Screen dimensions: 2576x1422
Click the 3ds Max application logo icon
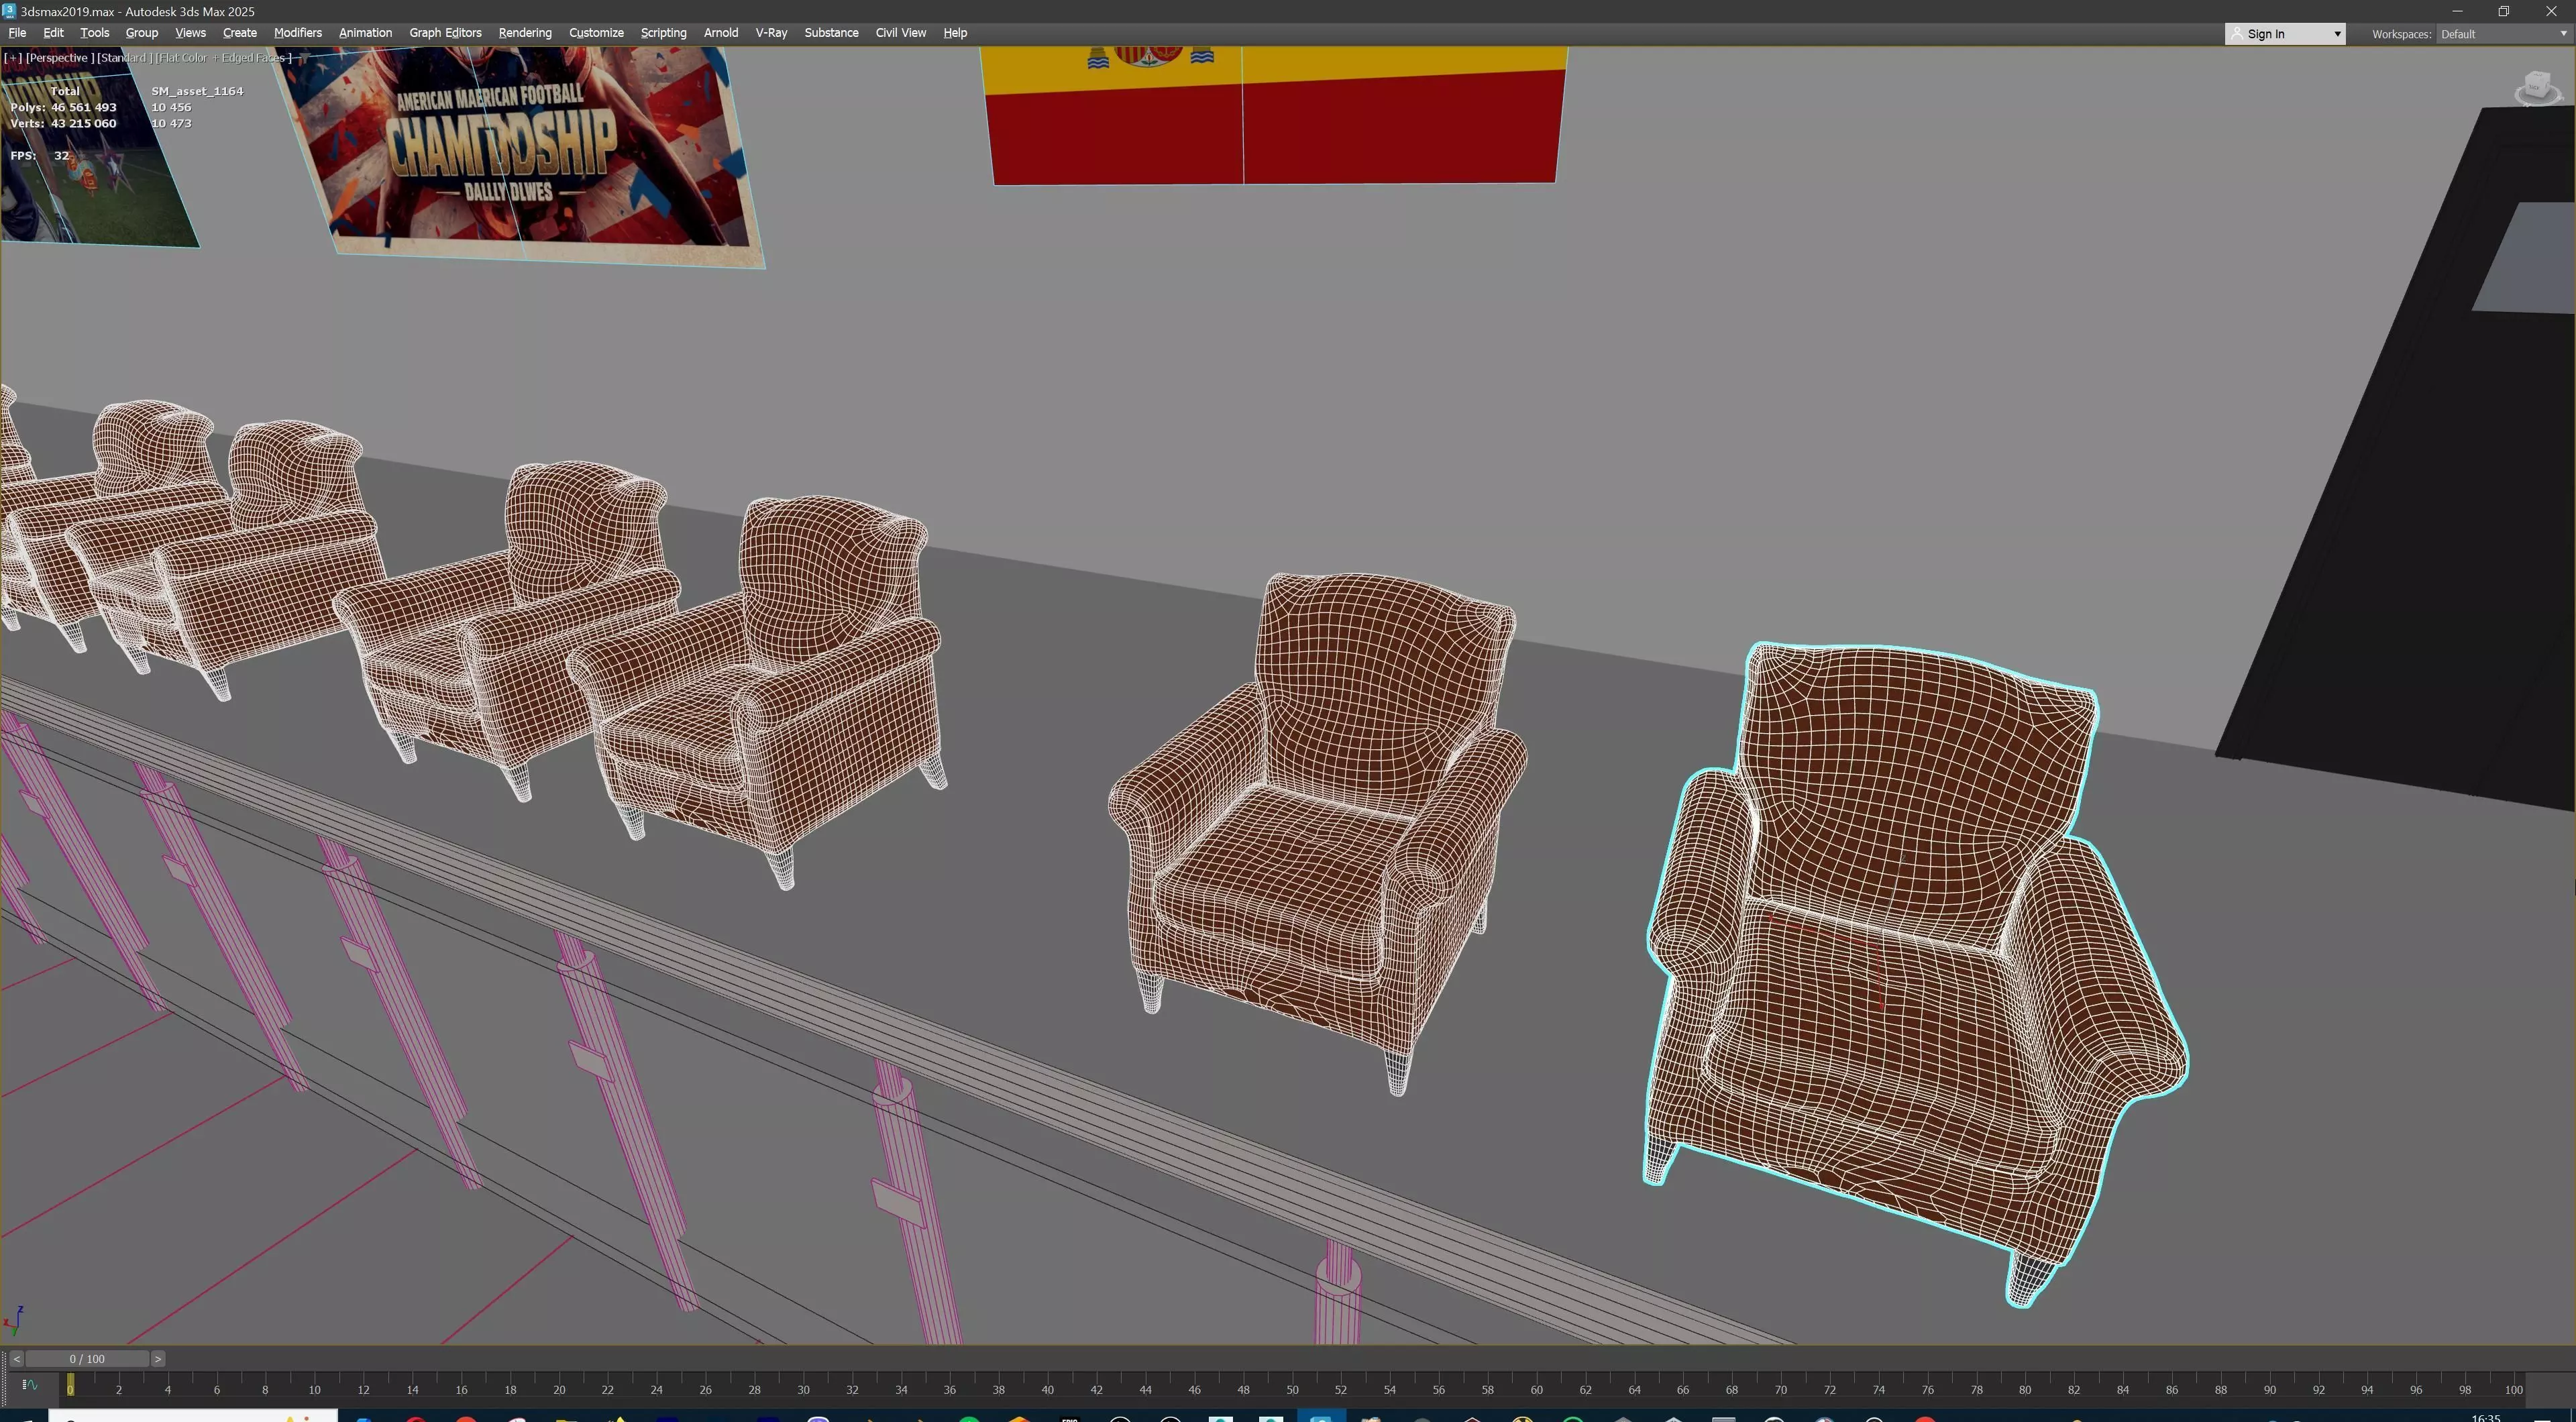(x=9, y=11)
